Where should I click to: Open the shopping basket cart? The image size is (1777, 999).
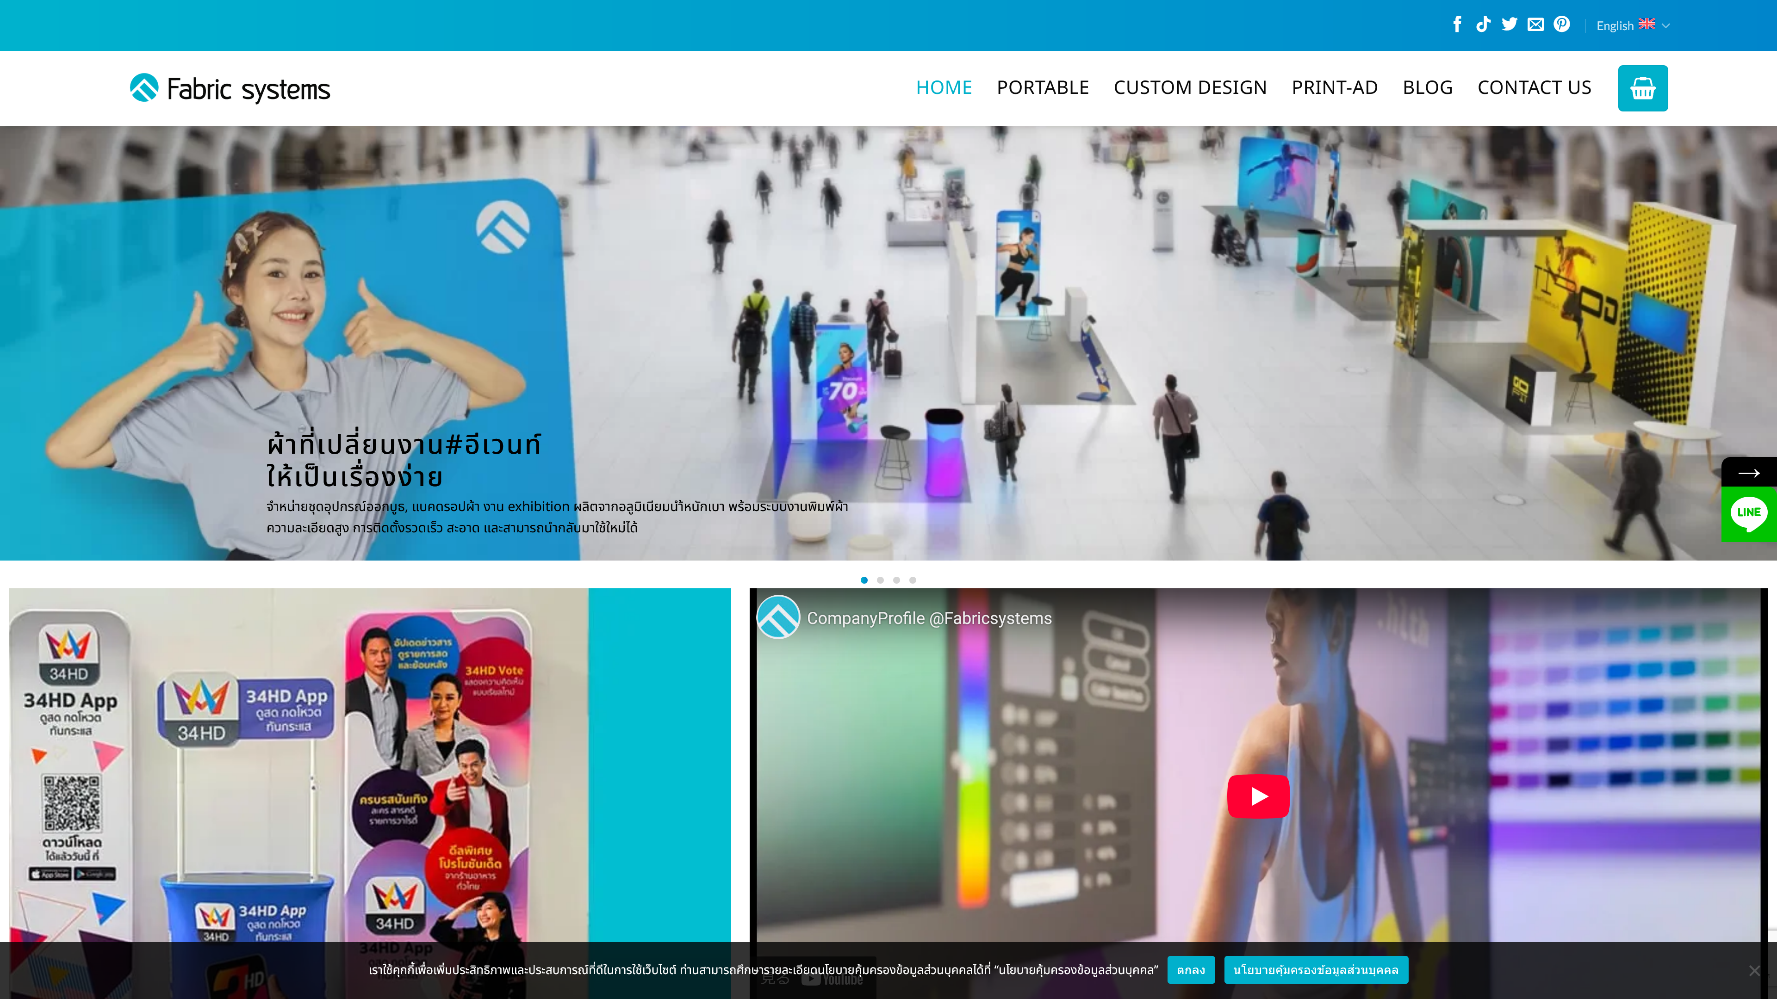(x=1642, y=88)
